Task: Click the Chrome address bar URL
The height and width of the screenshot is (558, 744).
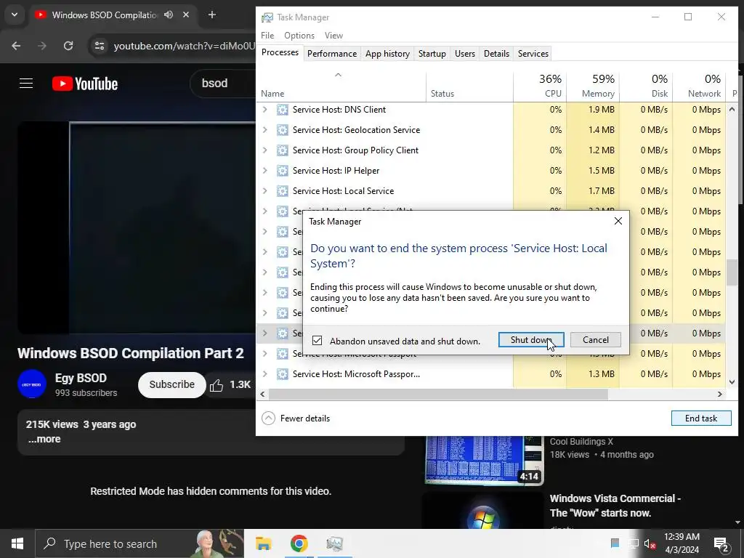Action: (184, 46)
